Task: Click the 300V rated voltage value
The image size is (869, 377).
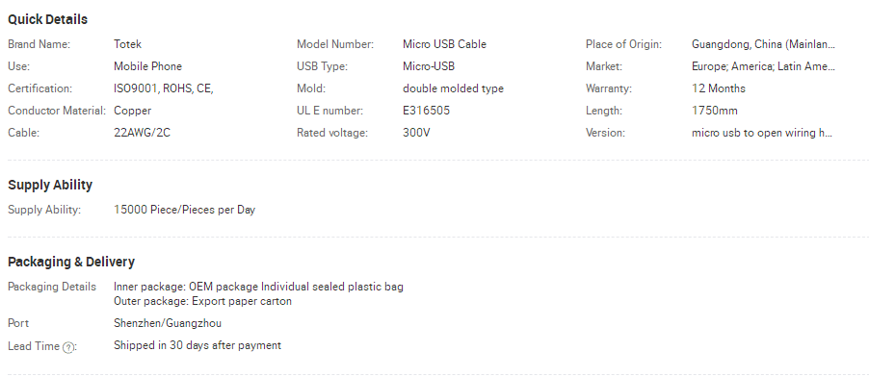Action: pyautogui.click(x=416, y=133)
